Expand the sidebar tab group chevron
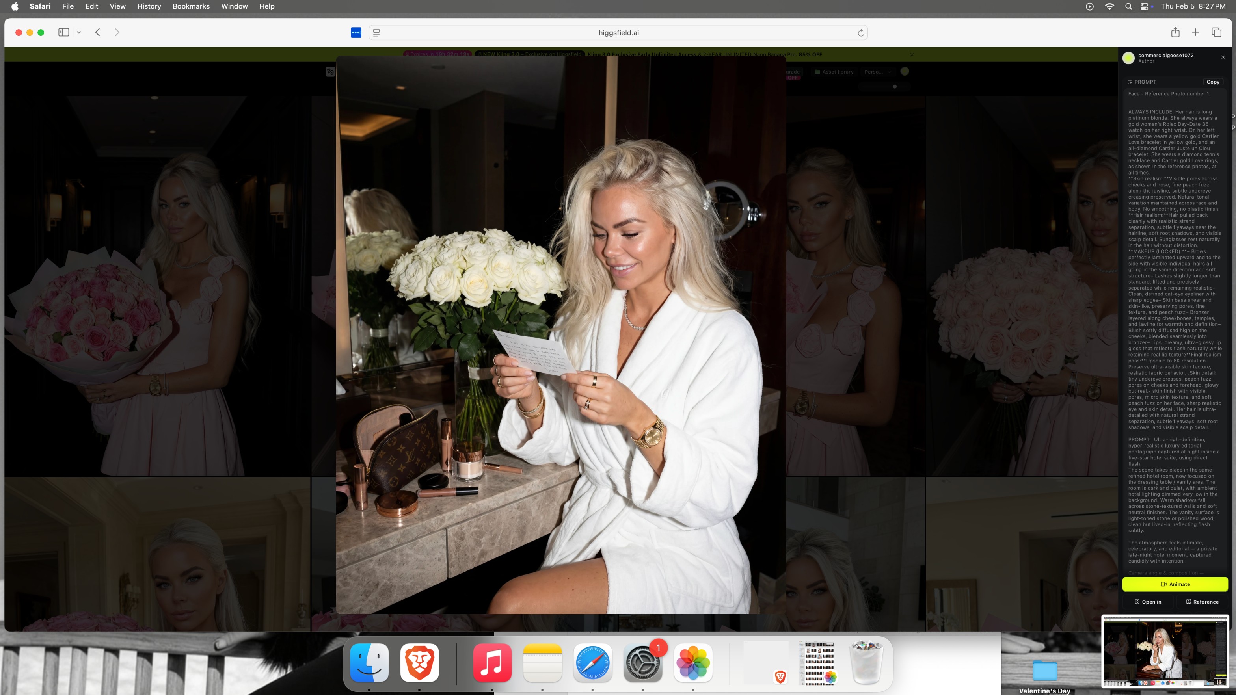 (x=79, y=33)
